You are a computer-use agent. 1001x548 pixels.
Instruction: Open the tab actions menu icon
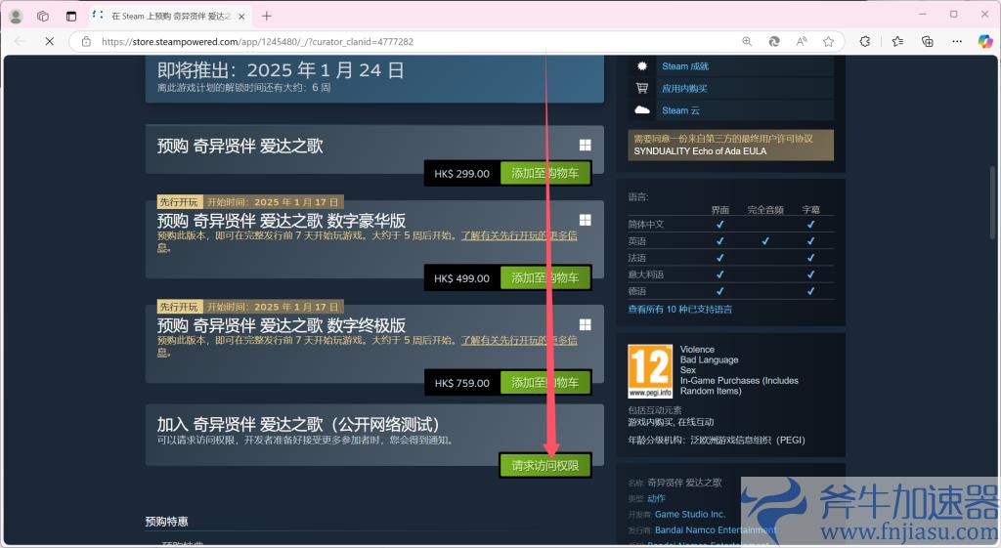coord(70,16)
